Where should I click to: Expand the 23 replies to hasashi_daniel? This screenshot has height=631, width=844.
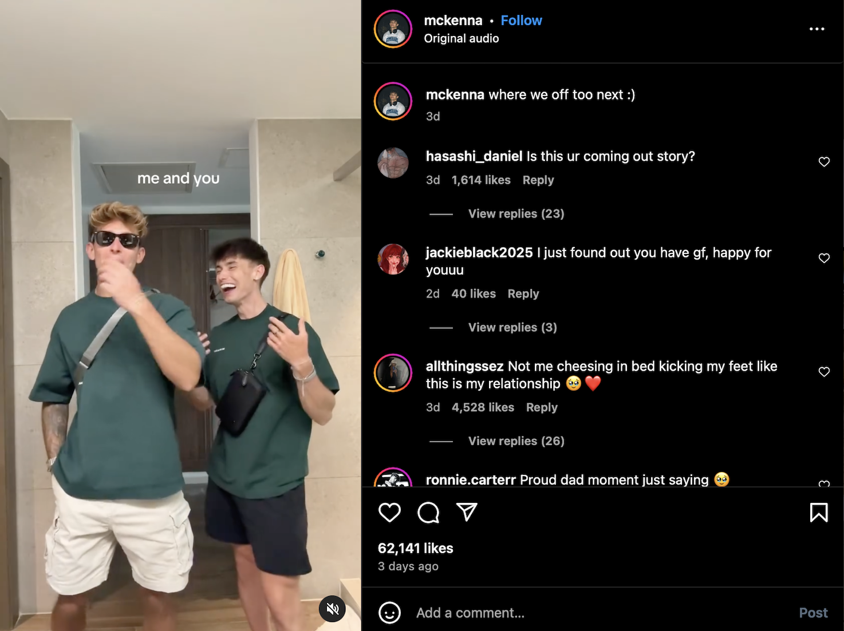(516, 213)
